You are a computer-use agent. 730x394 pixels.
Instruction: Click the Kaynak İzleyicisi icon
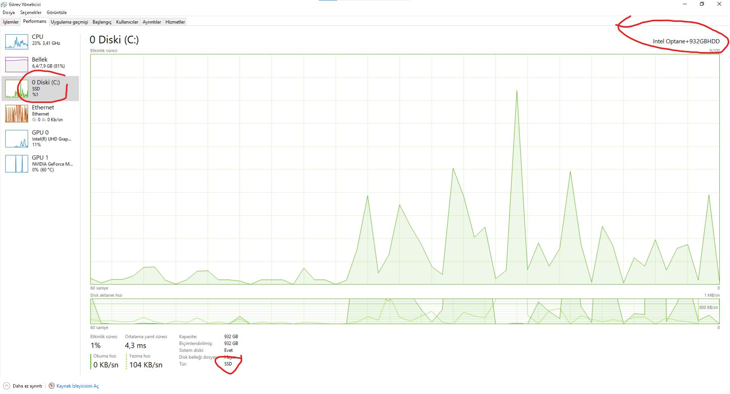click(x=52, y=386)
